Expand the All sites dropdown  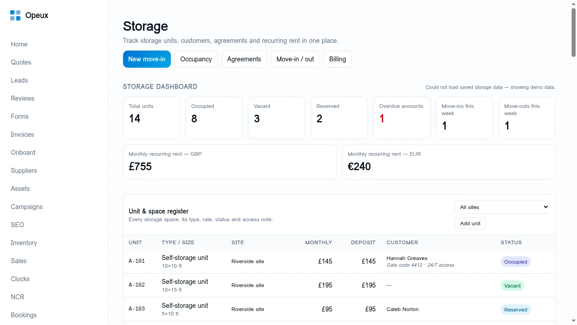502,207
